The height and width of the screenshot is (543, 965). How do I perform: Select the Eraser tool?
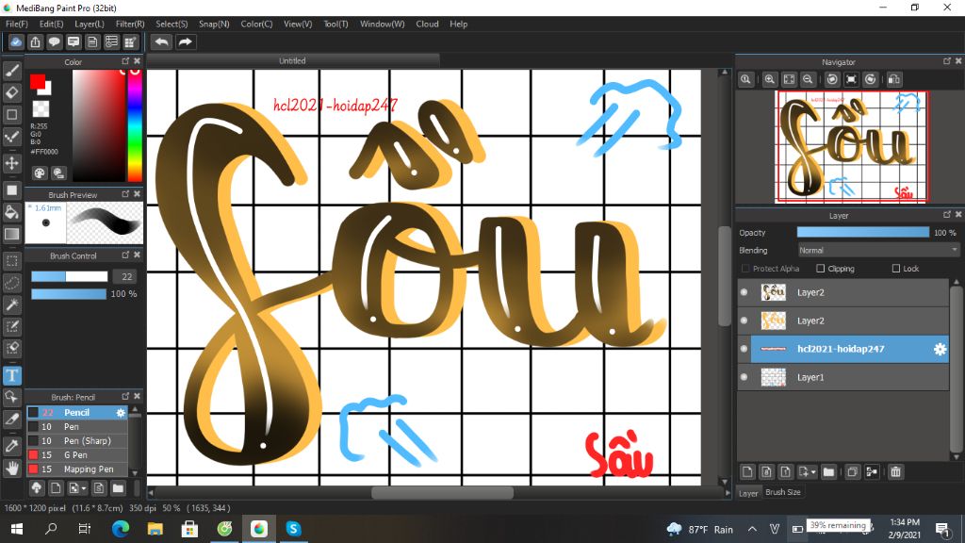[11, 92]
